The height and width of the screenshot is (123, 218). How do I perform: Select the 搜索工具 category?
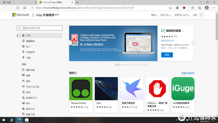28,115
